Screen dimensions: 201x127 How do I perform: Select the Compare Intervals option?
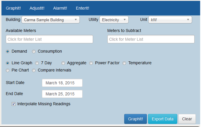[x=34, y=70]
